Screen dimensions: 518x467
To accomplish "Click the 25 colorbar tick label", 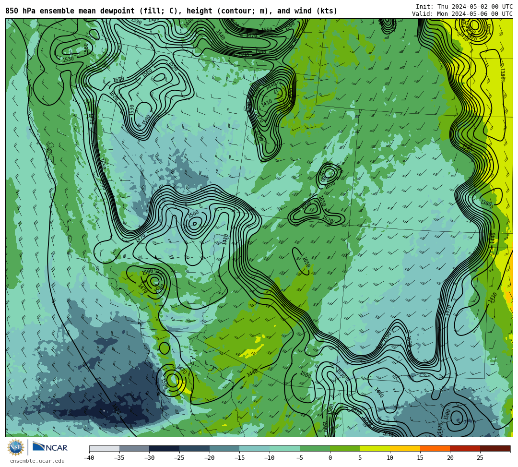I will (480, 458).
